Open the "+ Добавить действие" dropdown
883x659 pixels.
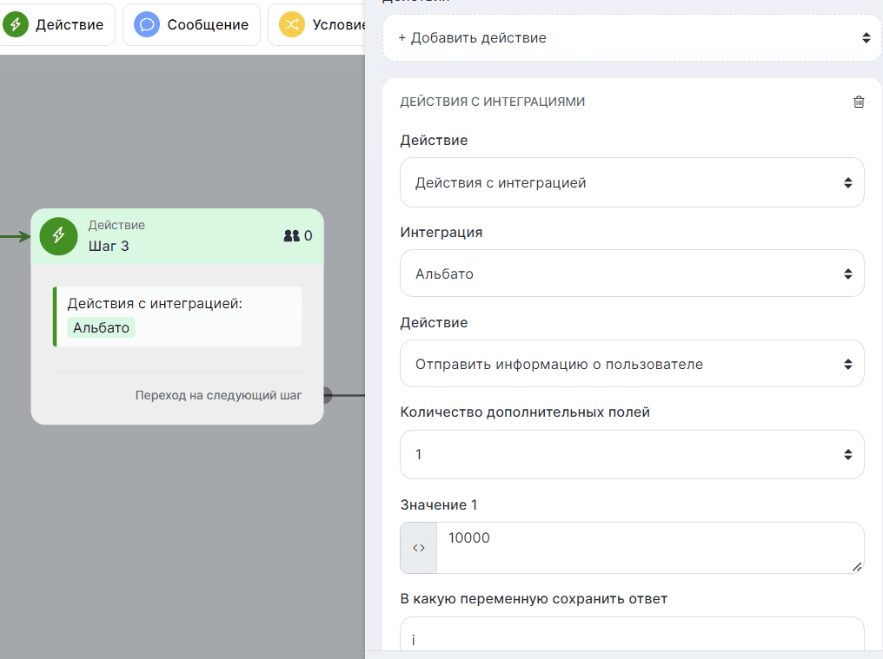(x=632, y=38)
